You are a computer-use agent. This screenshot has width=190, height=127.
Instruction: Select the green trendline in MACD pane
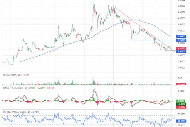coord(168,102)
